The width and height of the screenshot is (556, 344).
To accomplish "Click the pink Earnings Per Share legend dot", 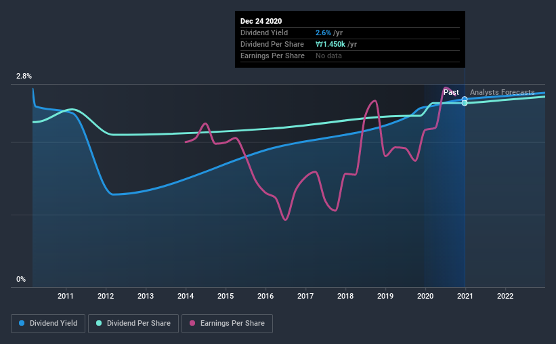I will click(x=192, y=323).
